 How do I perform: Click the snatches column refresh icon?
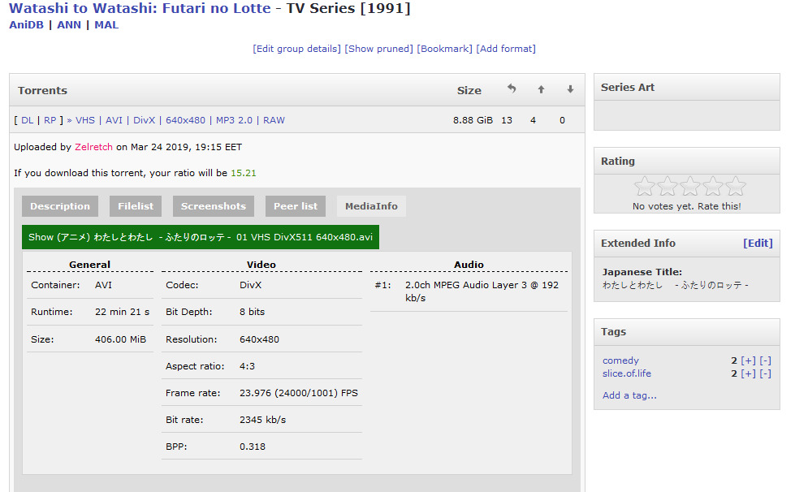(512, 89)
